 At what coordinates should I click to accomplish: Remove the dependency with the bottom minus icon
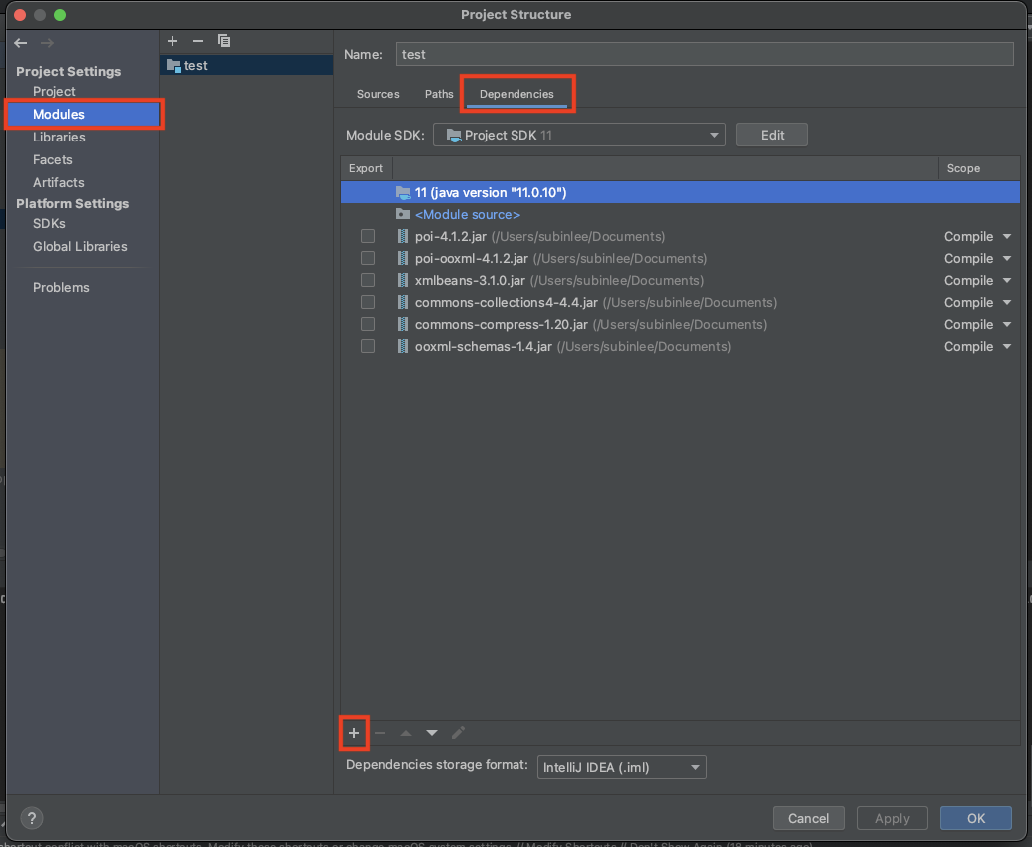380,733
